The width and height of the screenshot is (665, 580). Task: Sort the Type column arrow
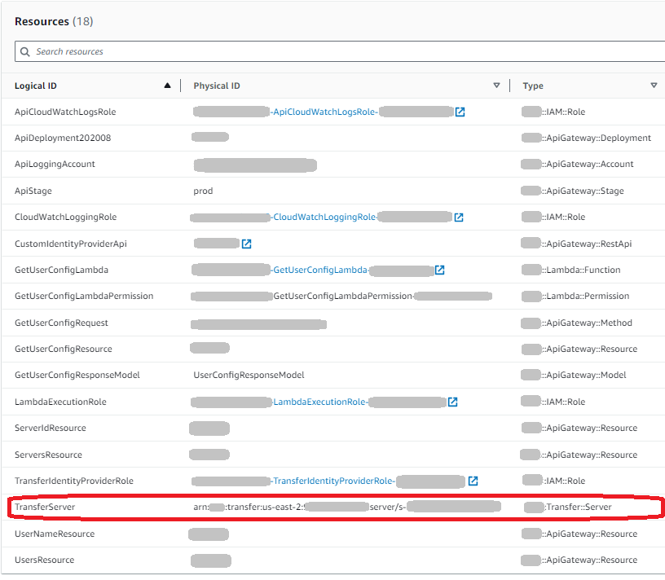pyautogui.click(x=654, y=86)
